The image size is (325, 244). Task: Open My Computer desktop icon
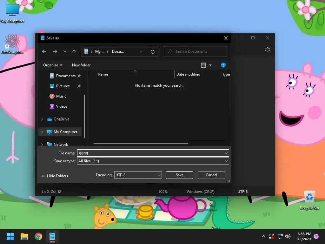coord(12,13)
